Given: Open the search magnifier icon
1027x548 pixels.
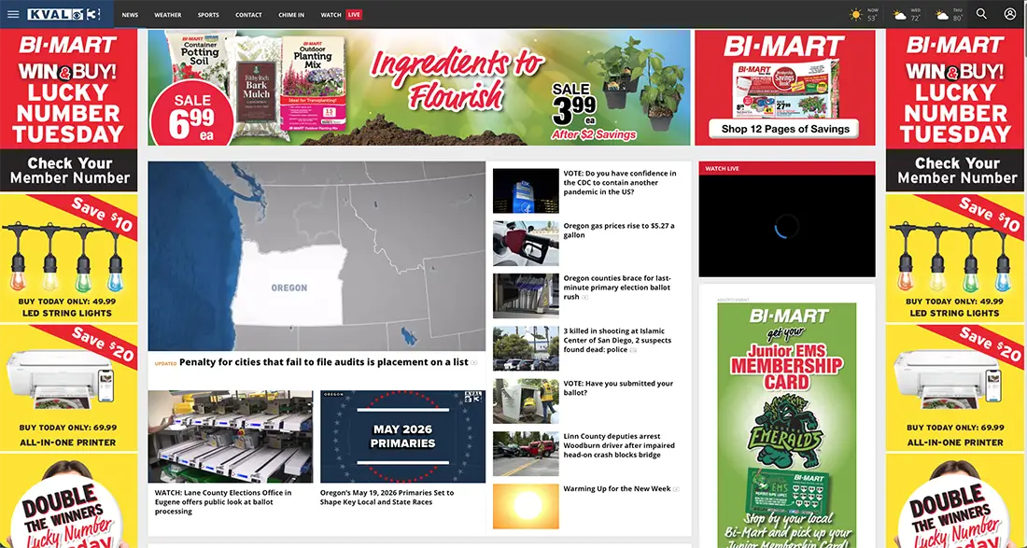Looking at the screenshot, I should [981, 14].
